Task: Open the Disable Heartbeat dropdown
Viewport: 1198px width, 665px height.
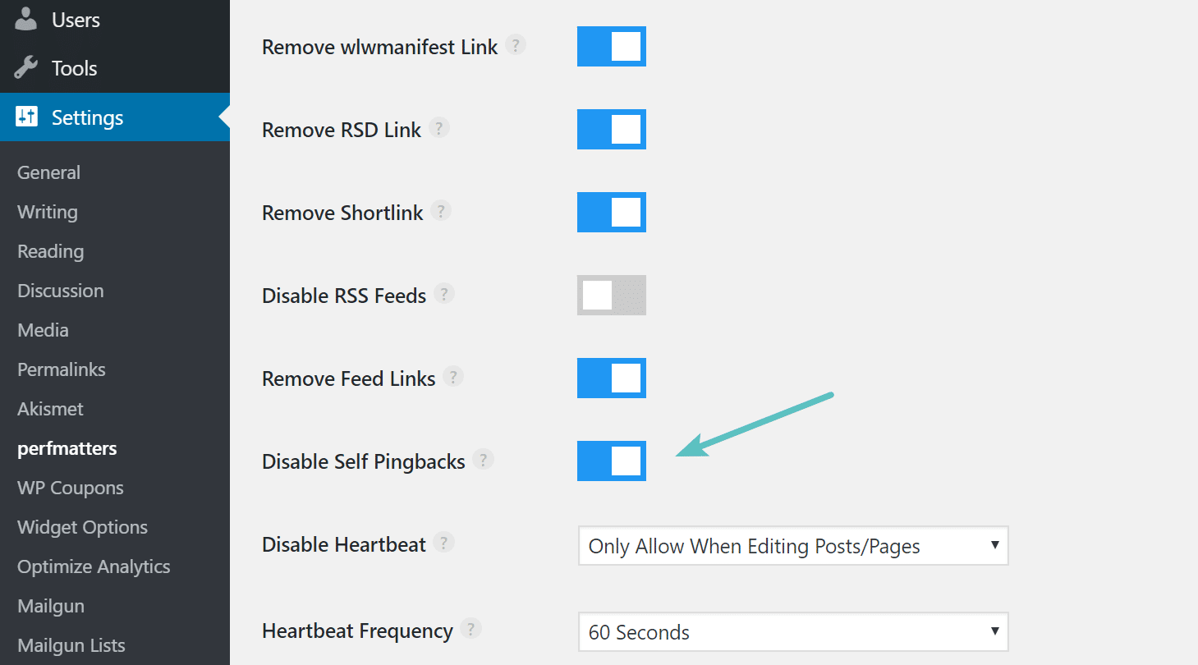Action: click(793, 545)
